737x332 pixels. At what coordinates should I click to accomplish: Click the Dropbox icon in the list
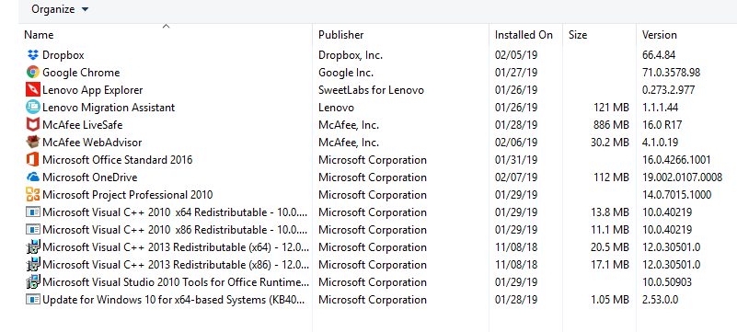(x=32, y=55)
